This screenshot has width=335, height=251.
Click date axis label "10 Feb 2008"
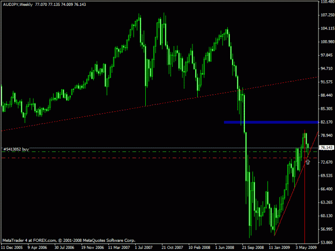[x=199, y=248]
